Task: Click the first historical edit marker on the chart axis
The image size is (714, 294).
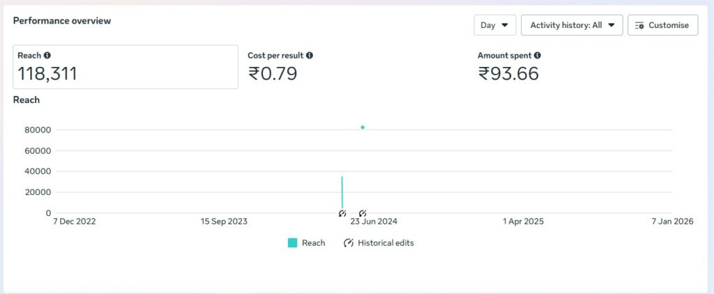Action: point(342,213)
